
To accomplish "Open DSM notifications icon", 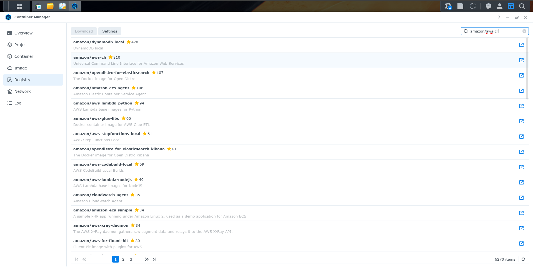I will [489, 6].
